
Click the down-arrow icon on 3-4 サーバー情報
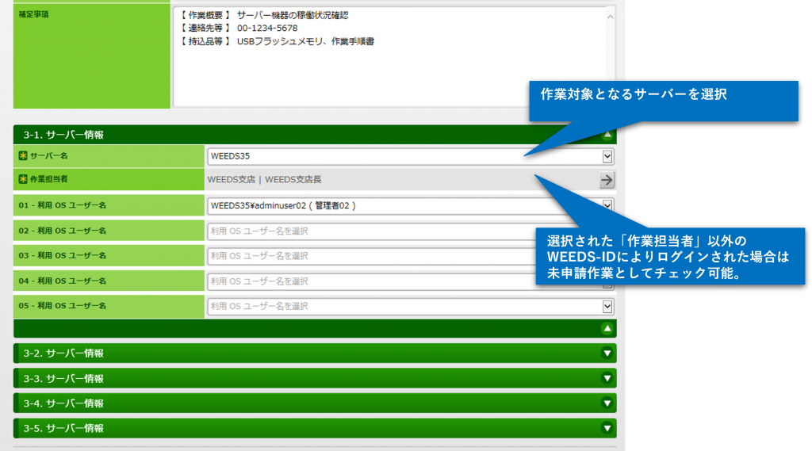pos(607,403)
